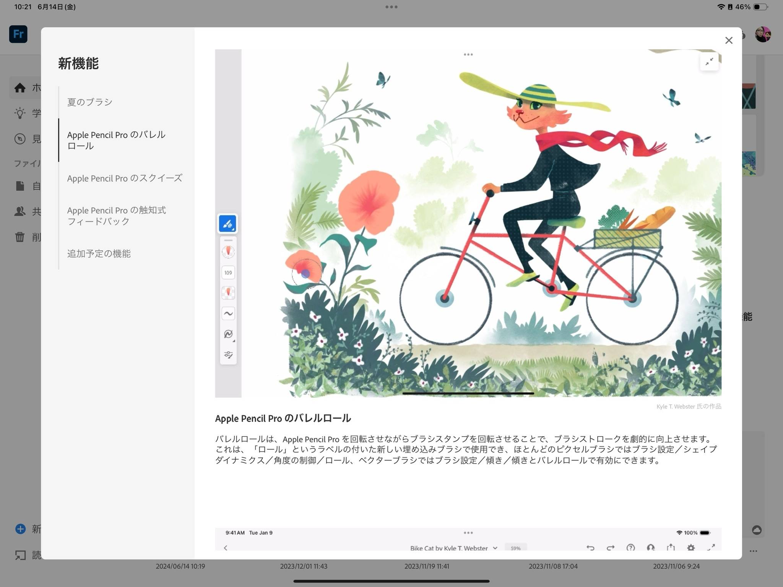Click the lightbulb Learn icon in sidebar

tap(20, 113)
